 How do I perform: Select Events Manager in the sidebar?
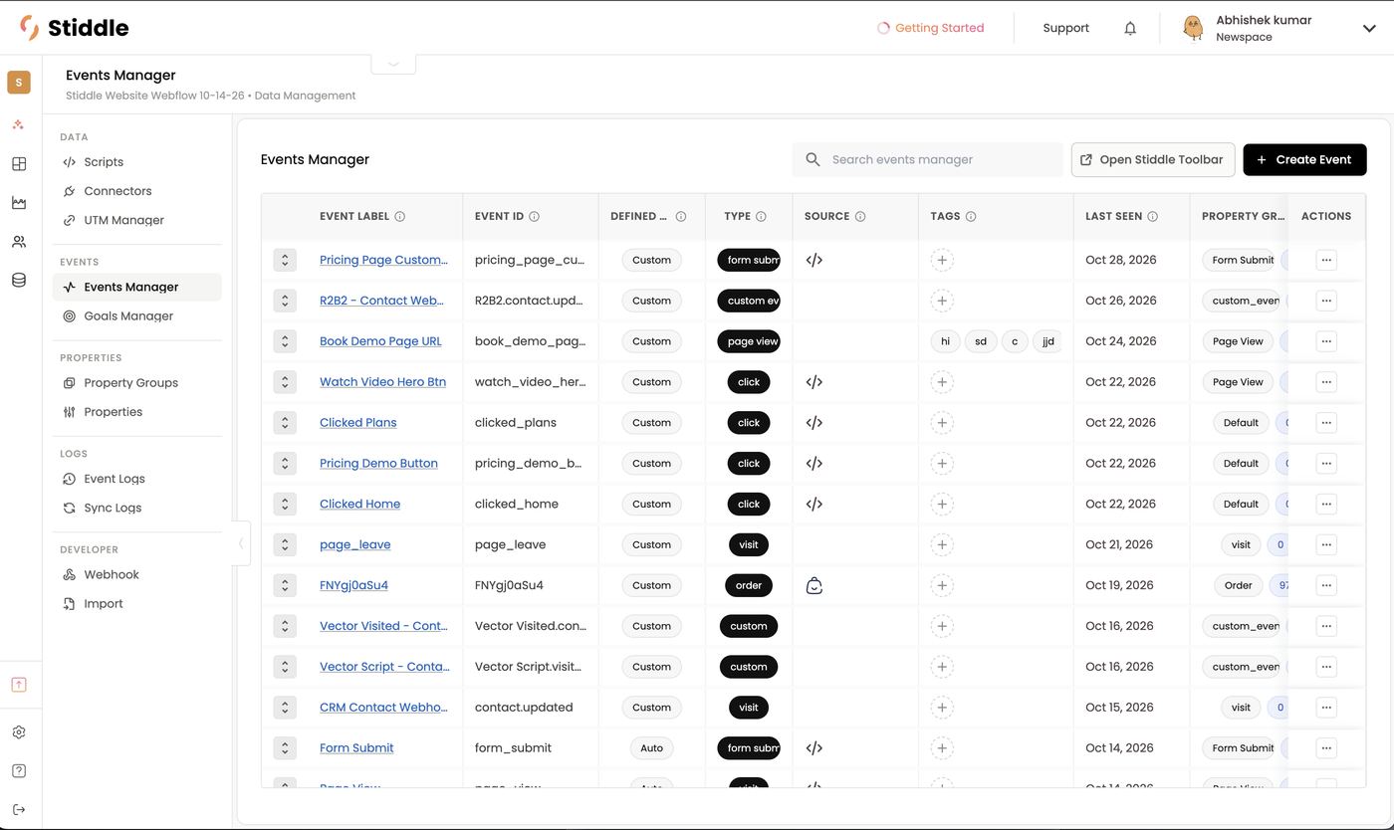(x=137, y=287)
